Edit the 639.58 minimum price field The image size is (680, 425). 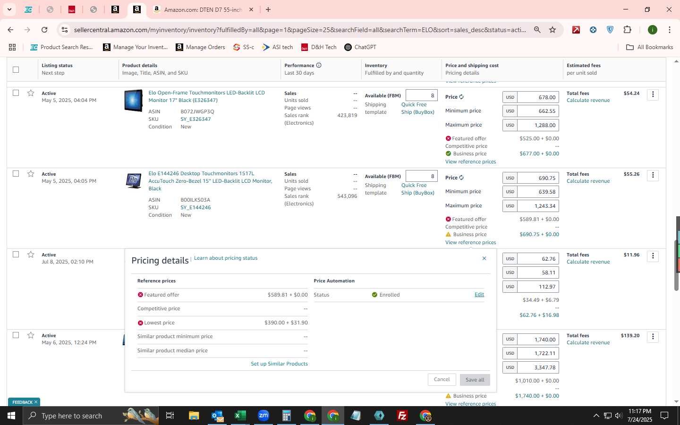pyautogui.click(x=538, y=192)
